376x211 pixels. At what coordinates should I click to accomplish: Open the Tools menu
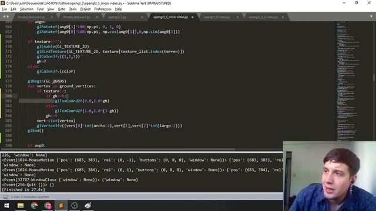click(x=73, y=9)
